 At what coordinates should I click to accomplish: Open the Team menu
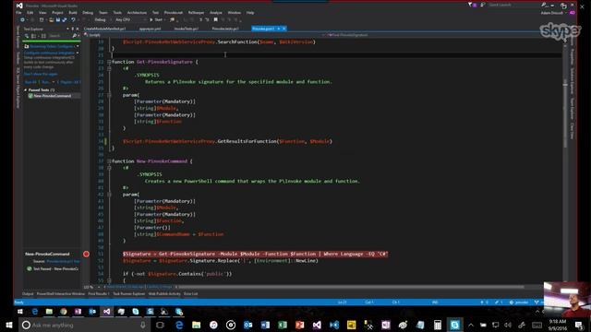[103, 12]
